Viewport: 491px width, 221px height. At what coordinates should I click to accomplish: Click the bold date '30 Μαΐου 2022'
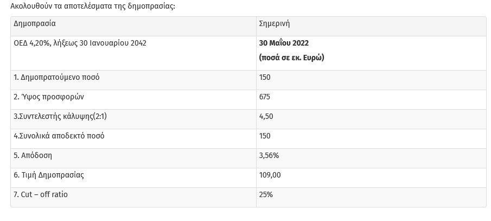[284, 43]
